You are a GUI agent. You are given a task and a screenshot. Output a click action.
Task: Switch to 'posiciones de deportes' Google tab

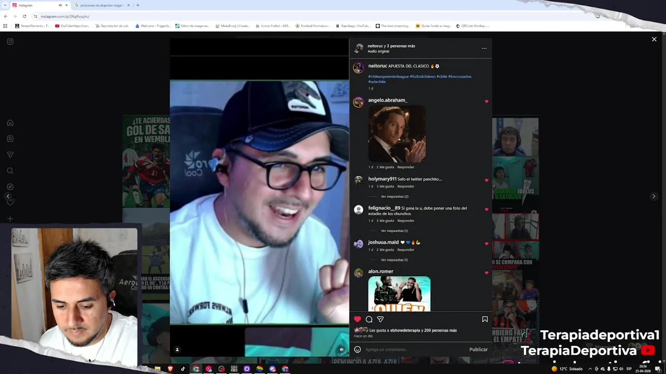point(102,5)
